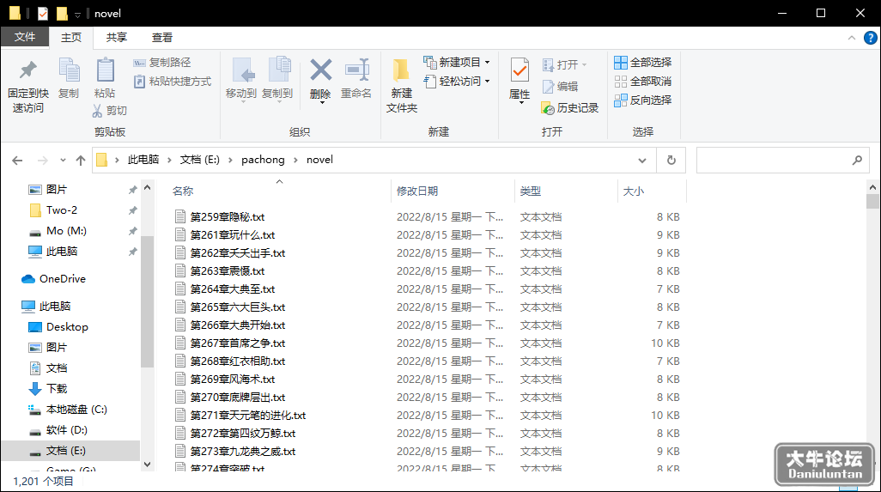Collapse the ribbon with the chevron
This screenshot has height=492, width=881.
click(851, 38)
